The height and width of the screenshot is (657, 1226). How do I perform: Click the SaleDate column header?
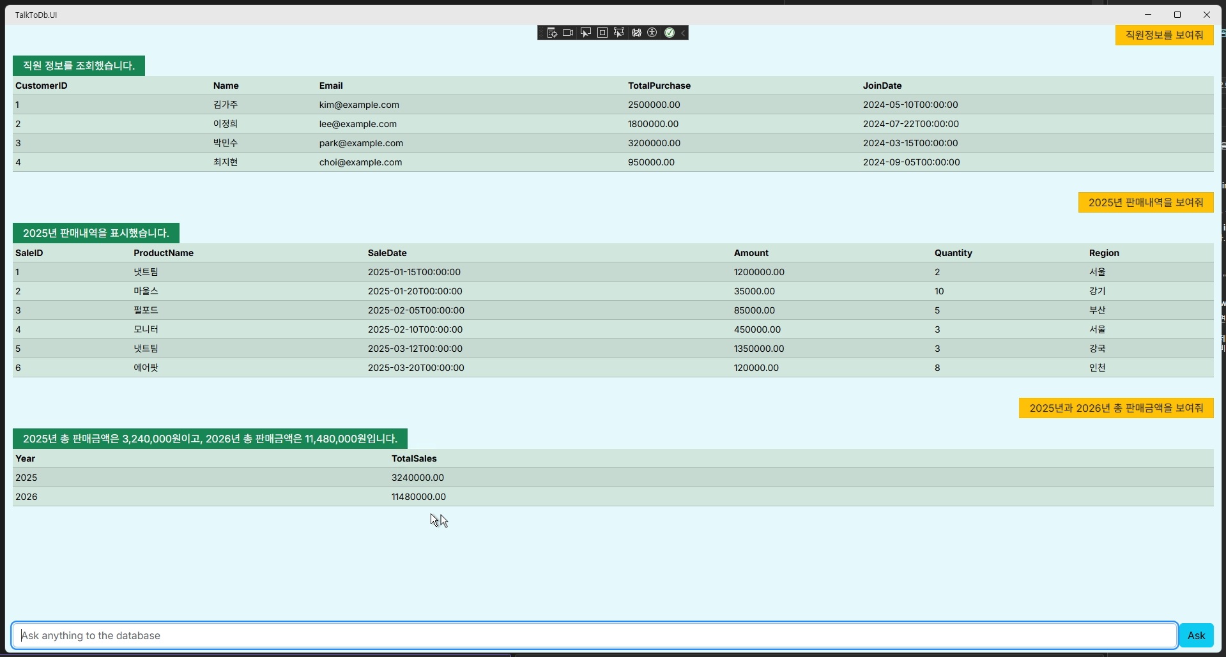(x=387, y=253)
